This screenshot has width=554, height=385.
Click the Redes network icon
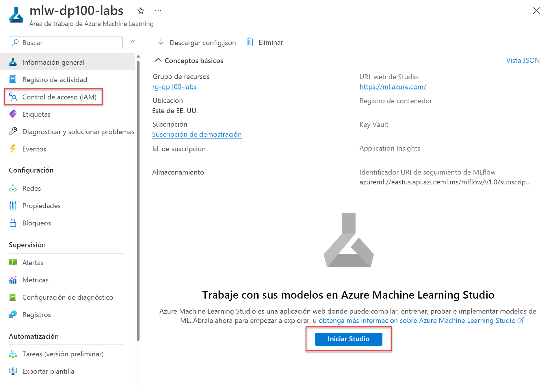[x=13, y=188]
